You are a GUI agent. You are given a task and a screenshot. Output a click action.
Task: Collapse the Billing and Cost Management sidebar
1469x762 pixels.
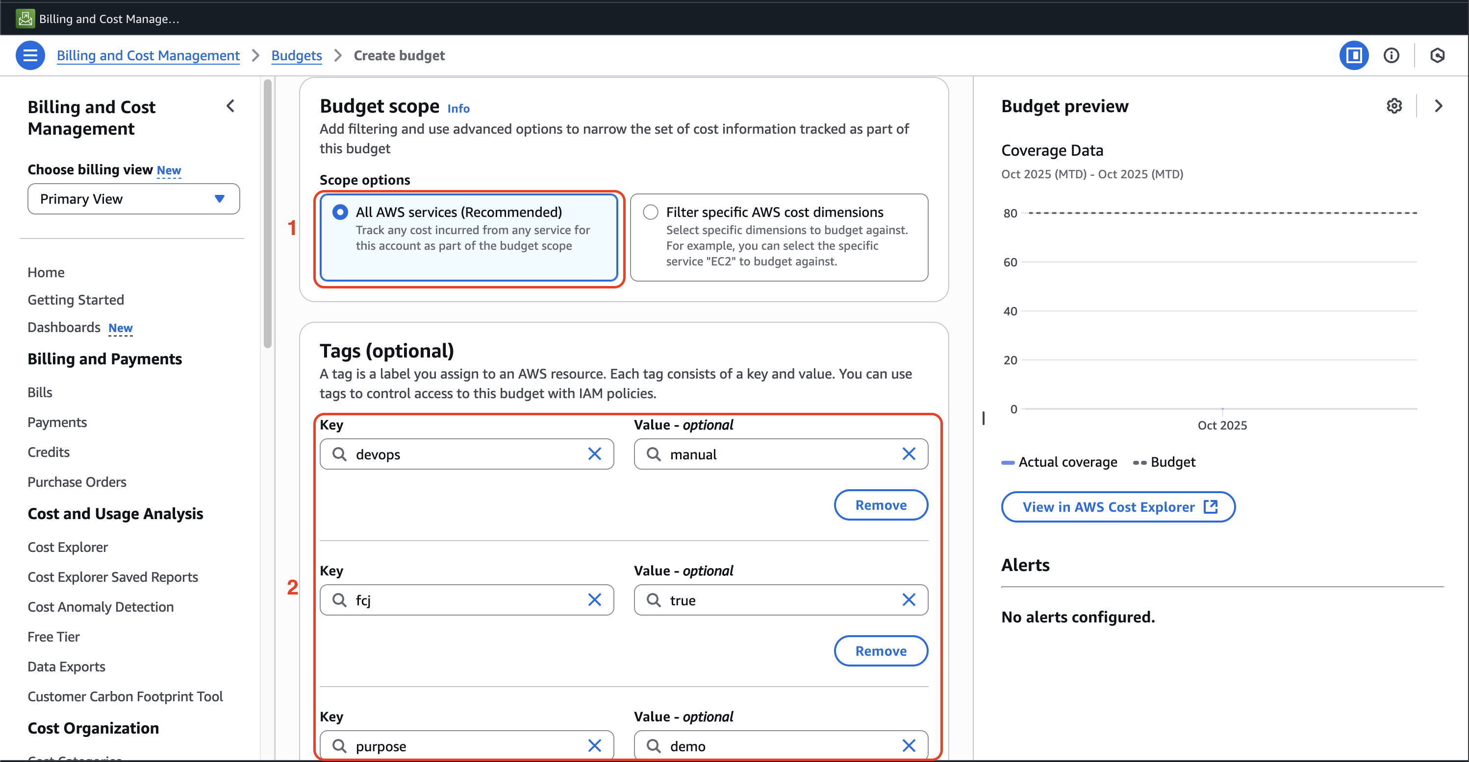(x=230, y=106)
